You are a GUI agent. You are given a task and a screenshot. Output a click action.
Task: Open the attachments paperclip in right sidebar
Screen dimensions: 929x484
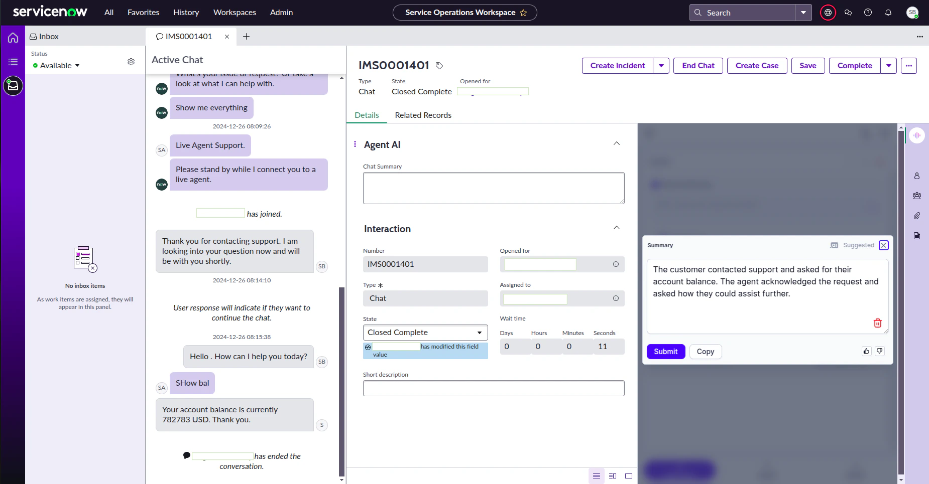(x=917, y=216)
